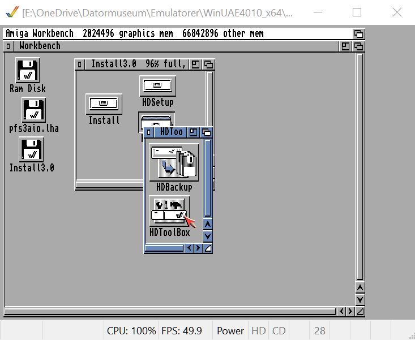415x340 pixels.
Task: Click the FPS: 49.9 status entry
Action: pyautogui.click(x=182, y=331)
